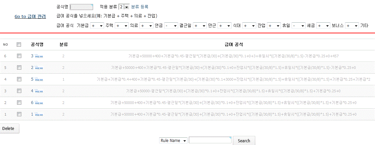Expand the operator dropdown after 만근
375x145 pixels.
coord(225,26)
